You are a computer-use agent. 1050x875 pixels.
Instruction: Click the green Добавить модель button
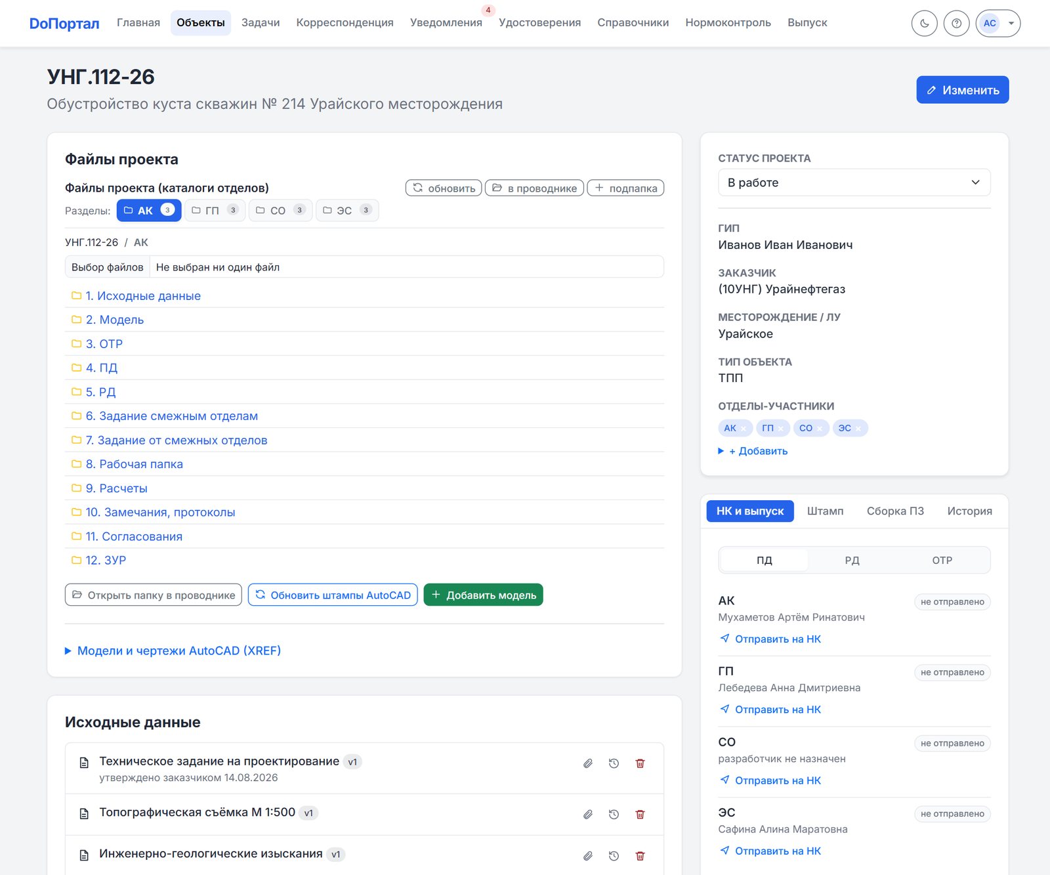tap(483, 595)
